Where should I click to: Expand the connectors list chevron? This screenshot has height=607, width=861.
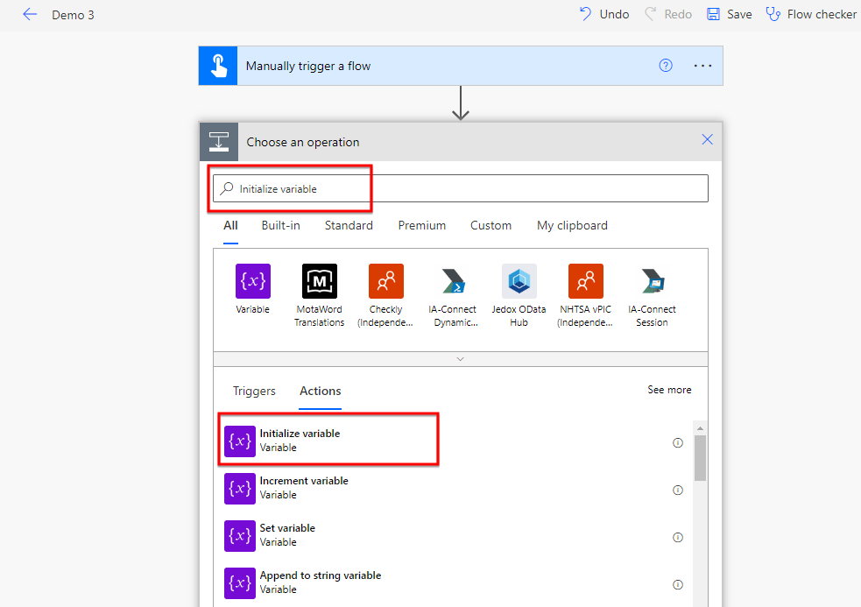click(460, 359)
